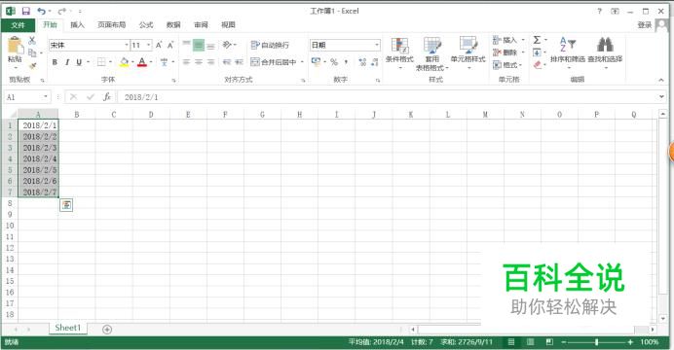Open Cell Styles gallery
The width and height of the screenshot is (674, 350).
[x=468, y=53]
